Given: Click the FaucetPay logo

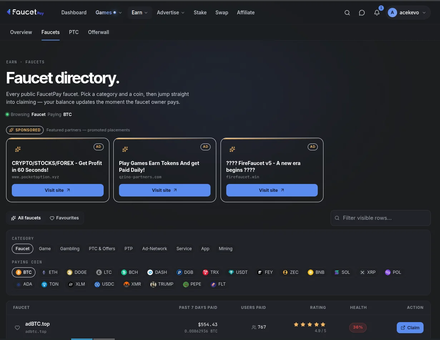Looking at the screenshot, I should (25, 12).
